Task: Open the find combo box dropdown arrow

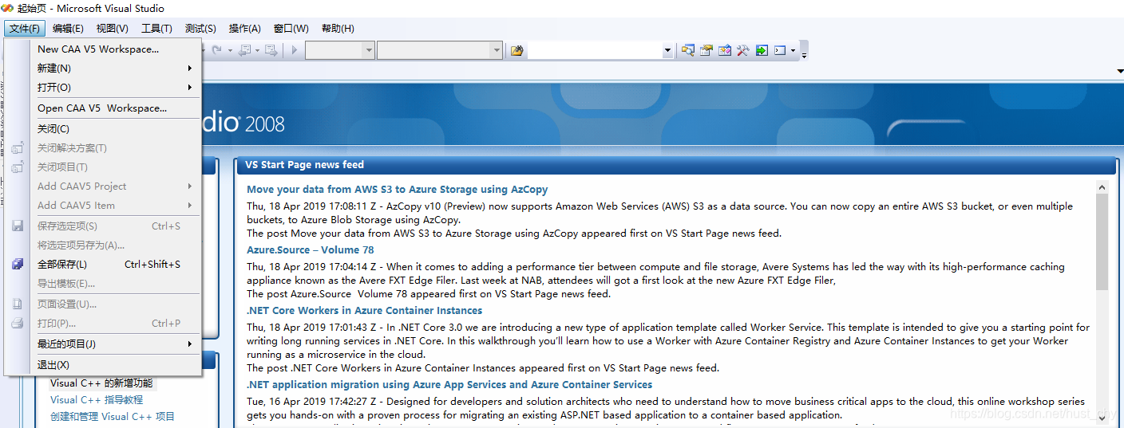Action: tap(667, 50)
